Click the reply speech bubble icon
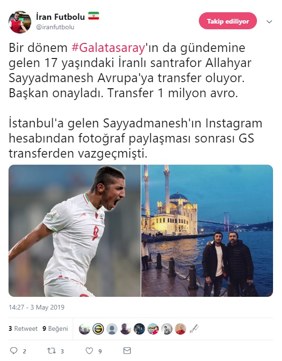The image size is (282, 361). click(x=14, y=351)
